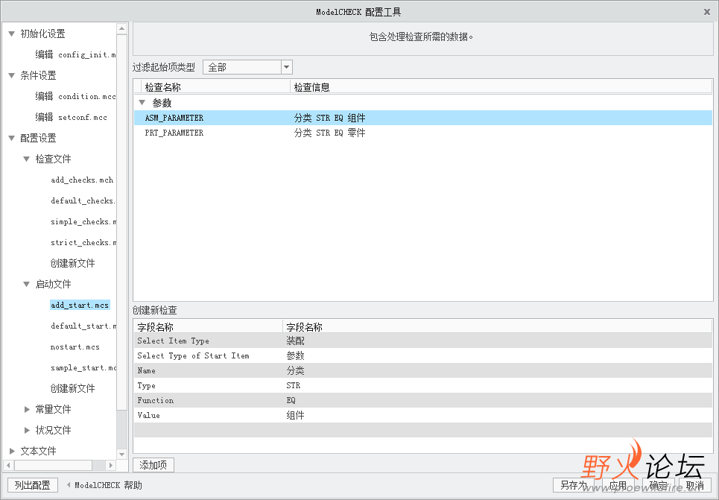Collapse the 检查文件 tree node

27,159
